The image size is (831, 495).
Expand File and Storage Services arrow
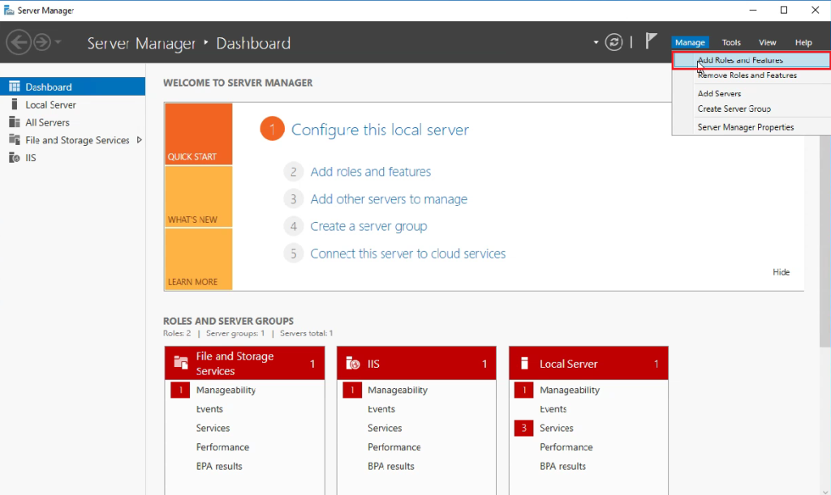coord(140,140)
